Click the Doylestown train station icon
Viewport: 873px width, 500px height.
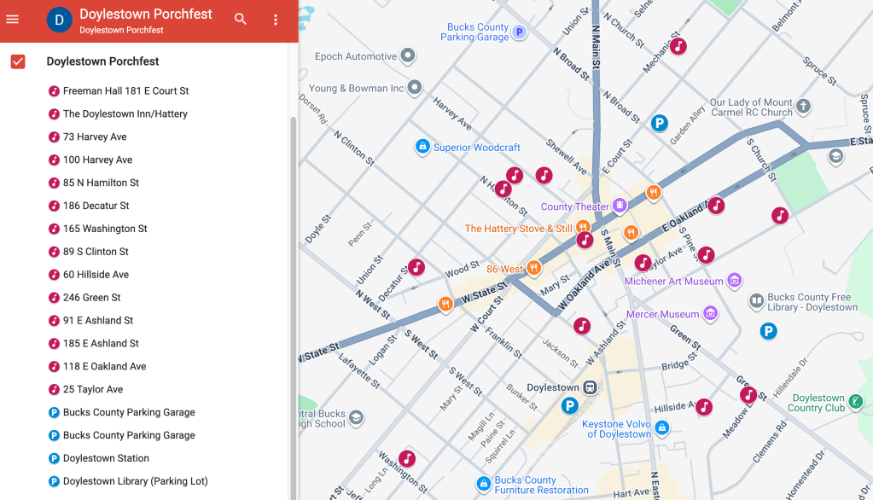pyautogui.click(x=590, y=387)
